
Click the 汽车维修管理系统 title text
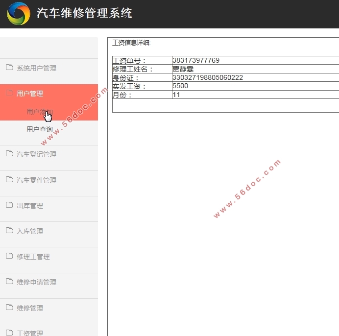[84, 13]
